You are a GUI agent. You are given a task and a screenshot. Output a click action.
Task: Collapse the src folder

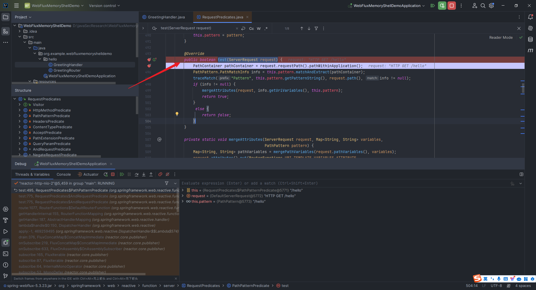tap(20, 37)
